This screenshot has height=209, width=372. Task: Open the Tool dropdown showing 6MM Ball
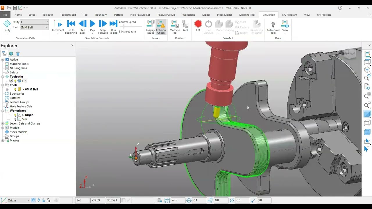coord(34,27)
